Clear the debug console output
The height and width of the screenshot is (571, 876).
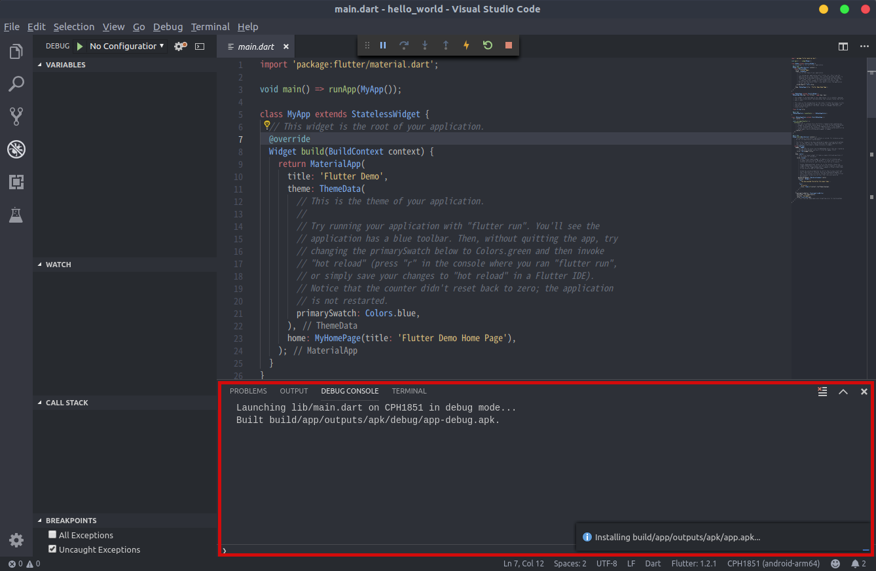click(x=822, y=392)
